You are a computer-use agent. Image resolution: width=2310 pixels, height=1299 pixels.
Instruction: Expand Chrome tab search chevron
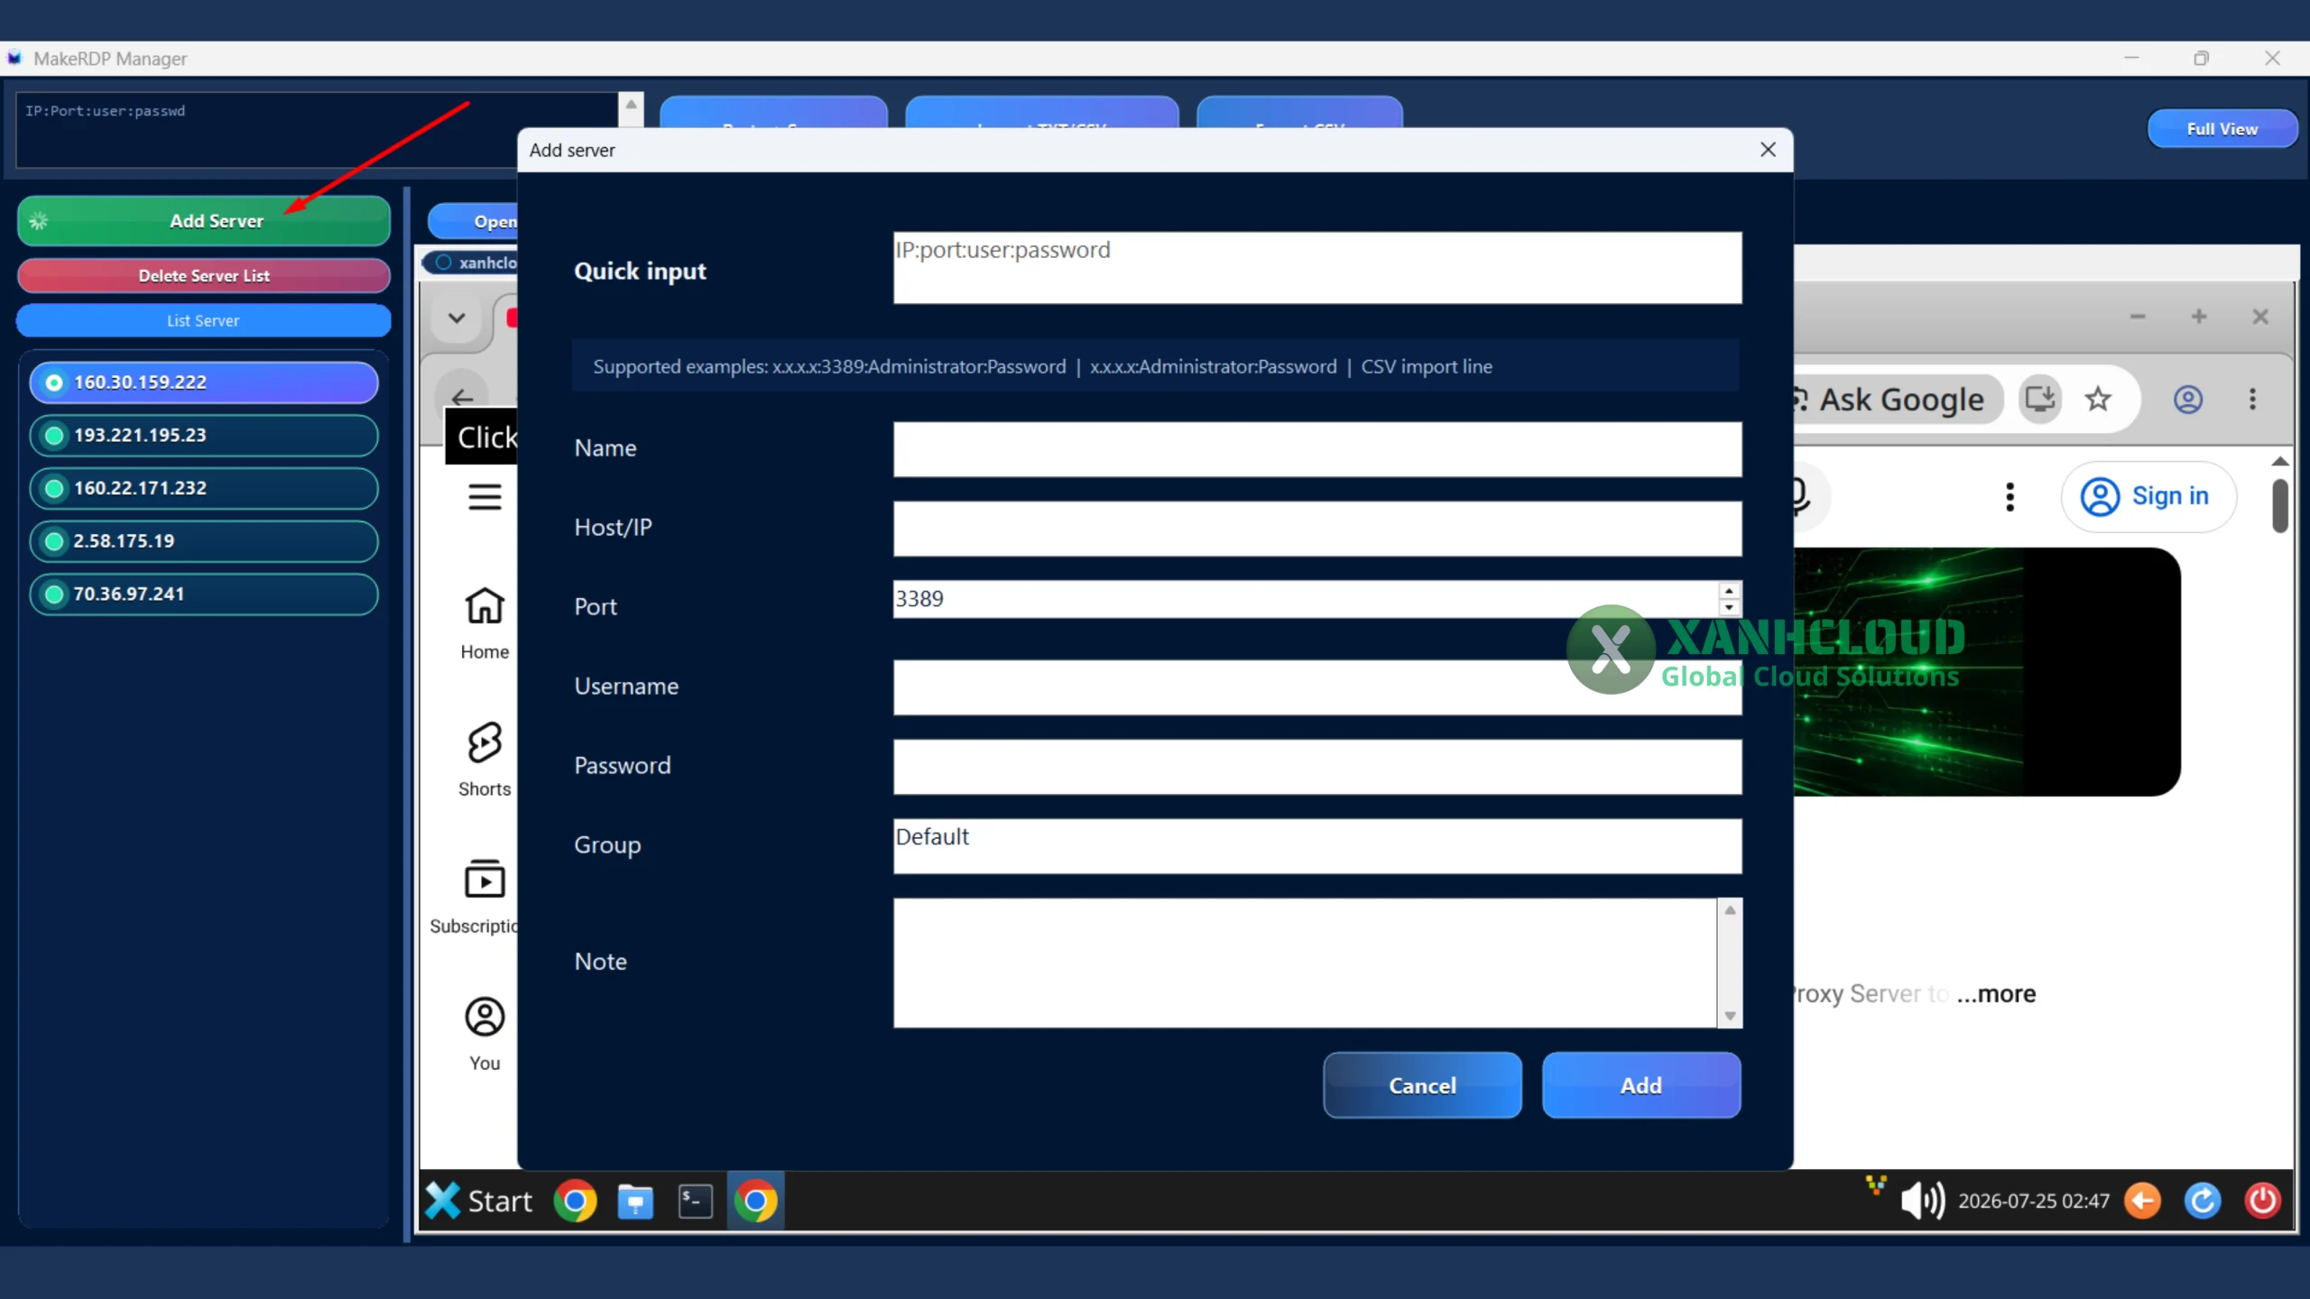point(457,318)
